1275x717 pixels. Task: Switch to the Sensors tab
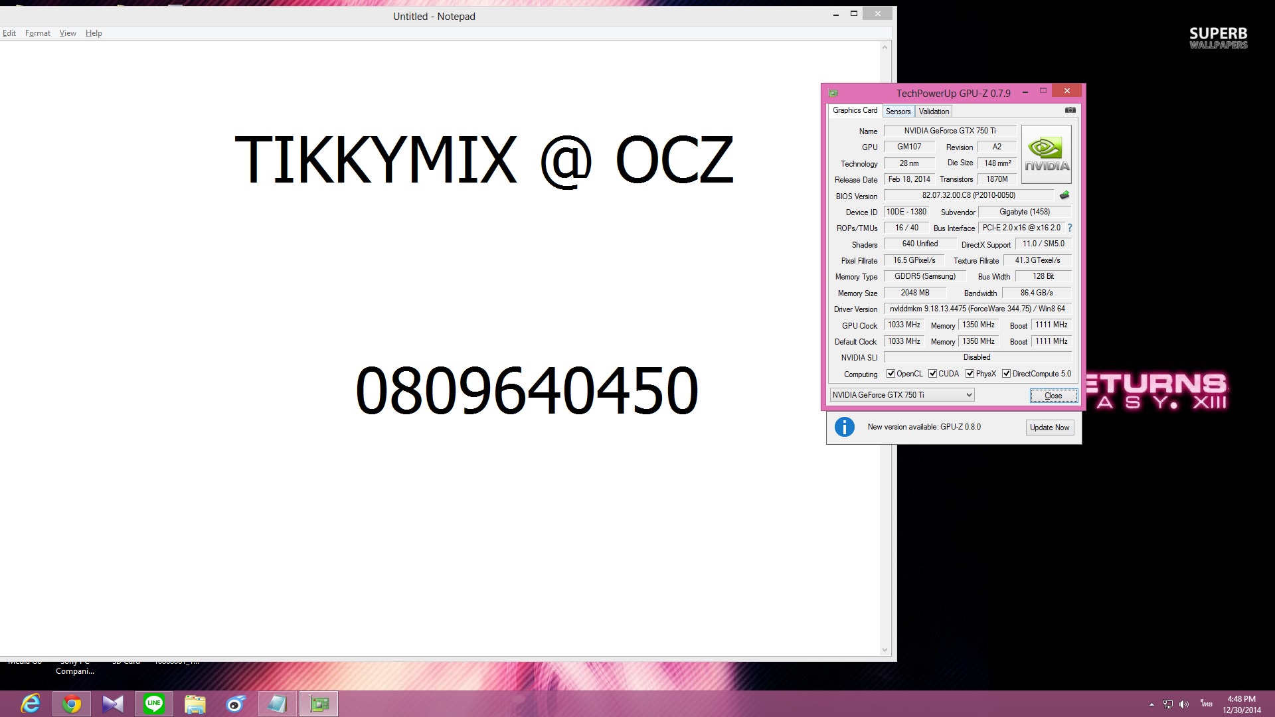898,112
